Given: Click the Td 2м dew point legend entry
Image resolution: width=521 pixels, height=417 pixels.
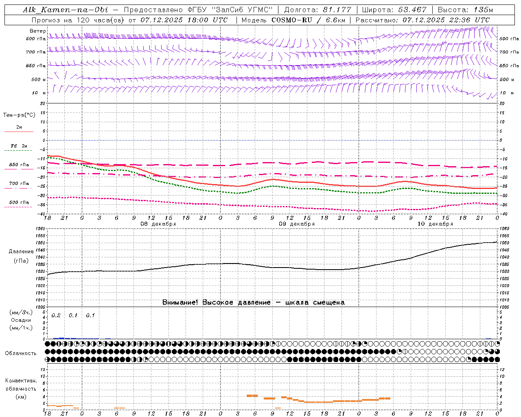Looking at the screenshot, I should click(19, 146).
